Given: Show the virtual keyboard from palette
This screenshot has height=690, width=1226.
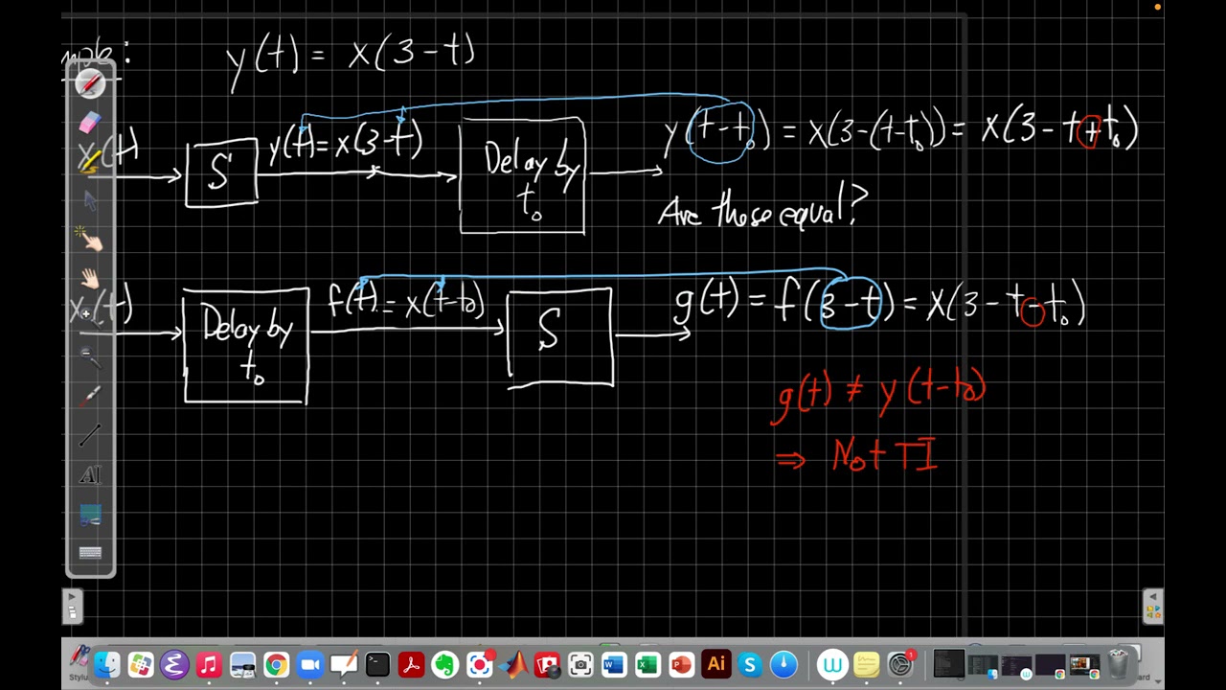Looking at the screenshot, I should (x=90, y=553).
